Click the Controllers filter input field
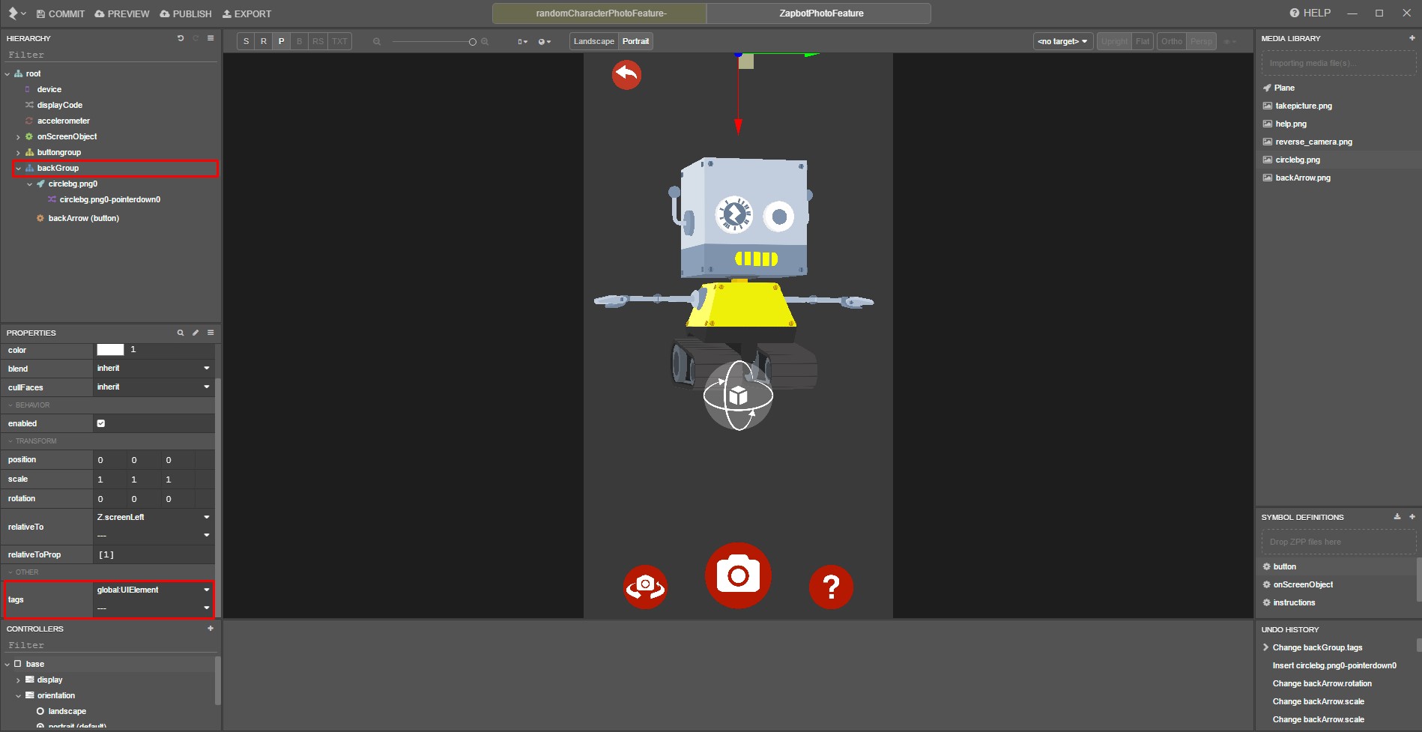The height and width of the screenshot is (732, 1422). coord(111,645)
